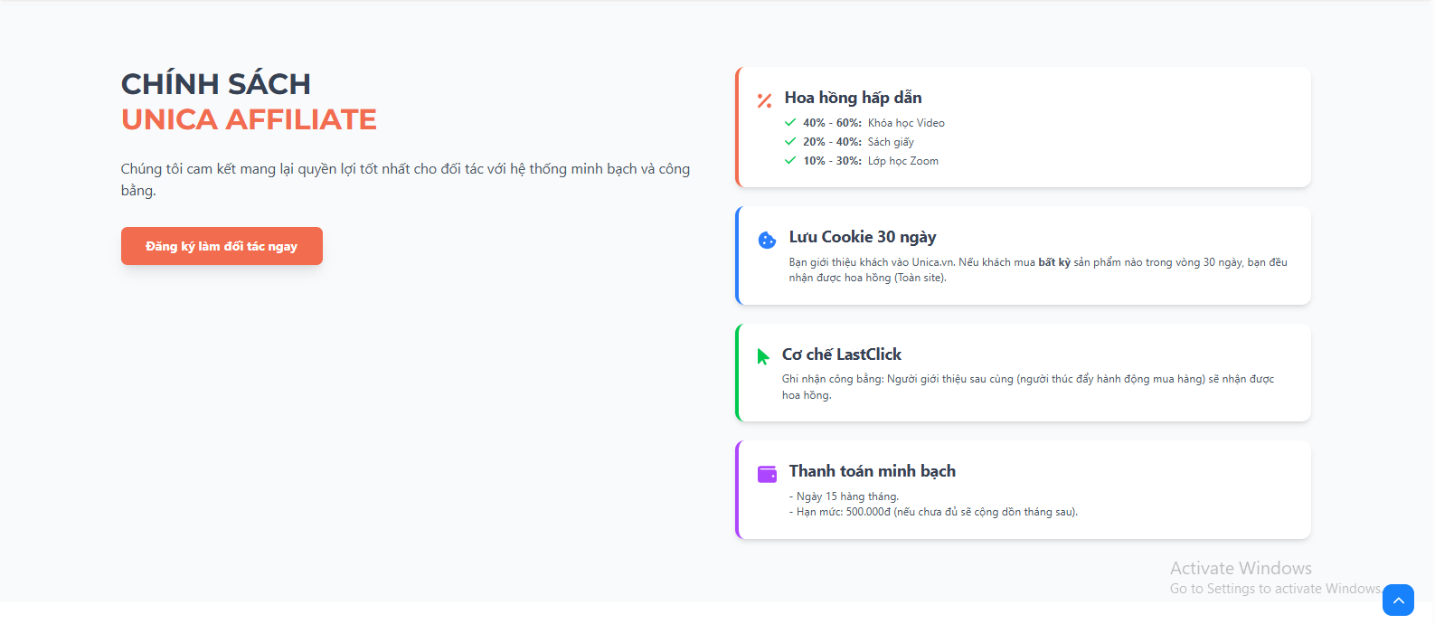Click the checkmark beside Sách giấy
Image resolution: width=1435 pixels, height=624 pixels.
pyautogui.click(x=790, y=141)
